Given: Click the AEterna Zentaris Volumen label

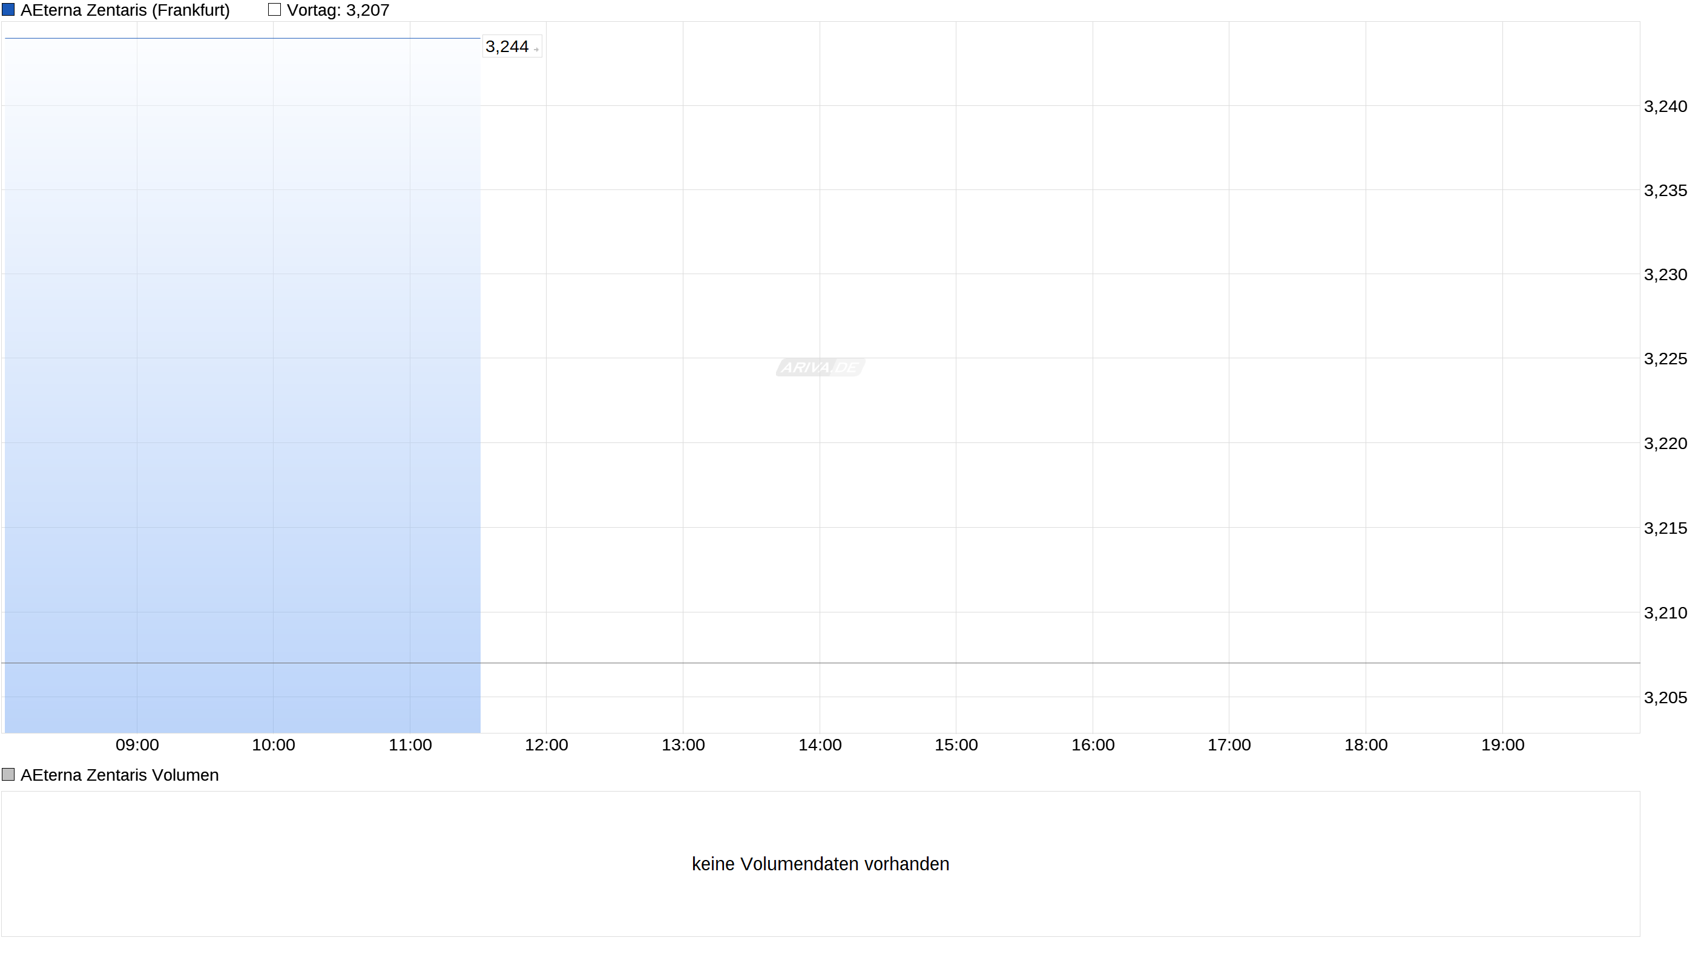Looking at the screenshot, I should click(119, 775).
